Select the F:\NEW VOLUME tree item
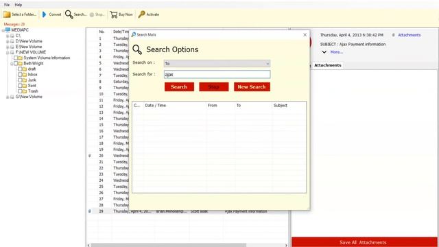 pos(30,52)
